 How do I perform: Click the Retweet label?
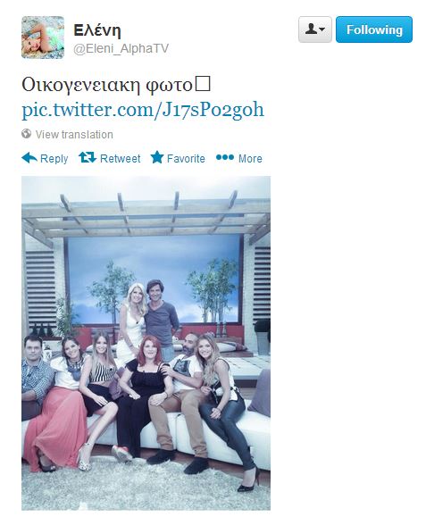(x=120, y=159)
